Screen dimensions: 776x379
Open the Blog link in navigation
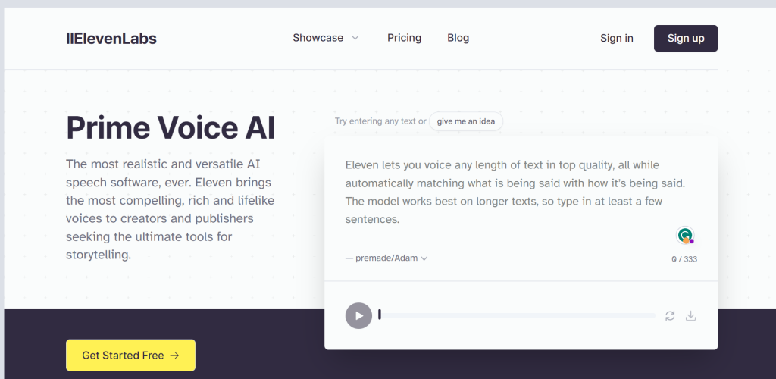pos(458,38)
